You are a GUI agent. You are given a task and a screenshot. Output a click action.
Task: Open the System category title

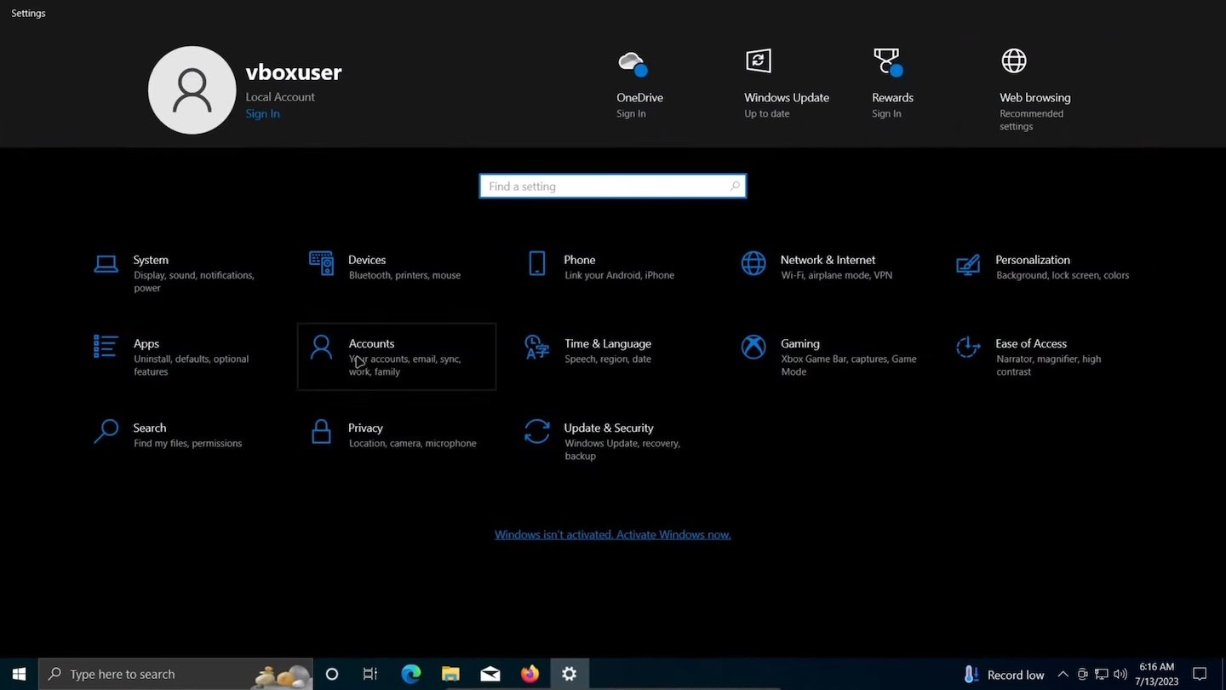151,260
